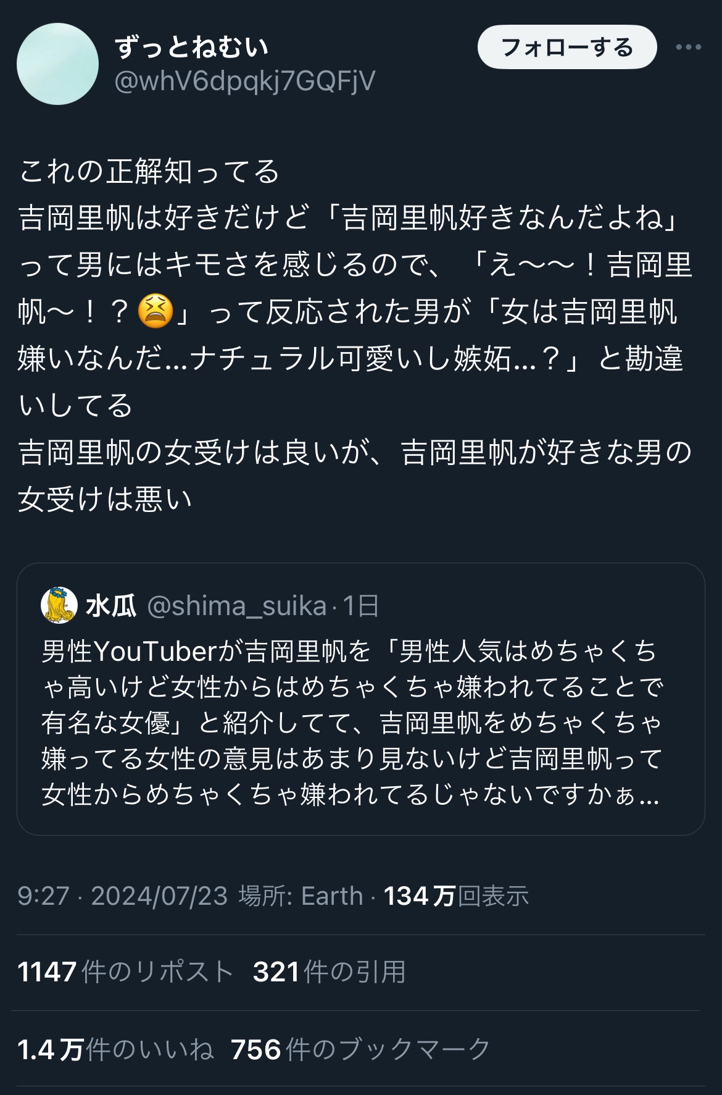Screen dimensions: 722x1095
Task: View the 1147件のリポスト list
Action: tap(125, 971)
